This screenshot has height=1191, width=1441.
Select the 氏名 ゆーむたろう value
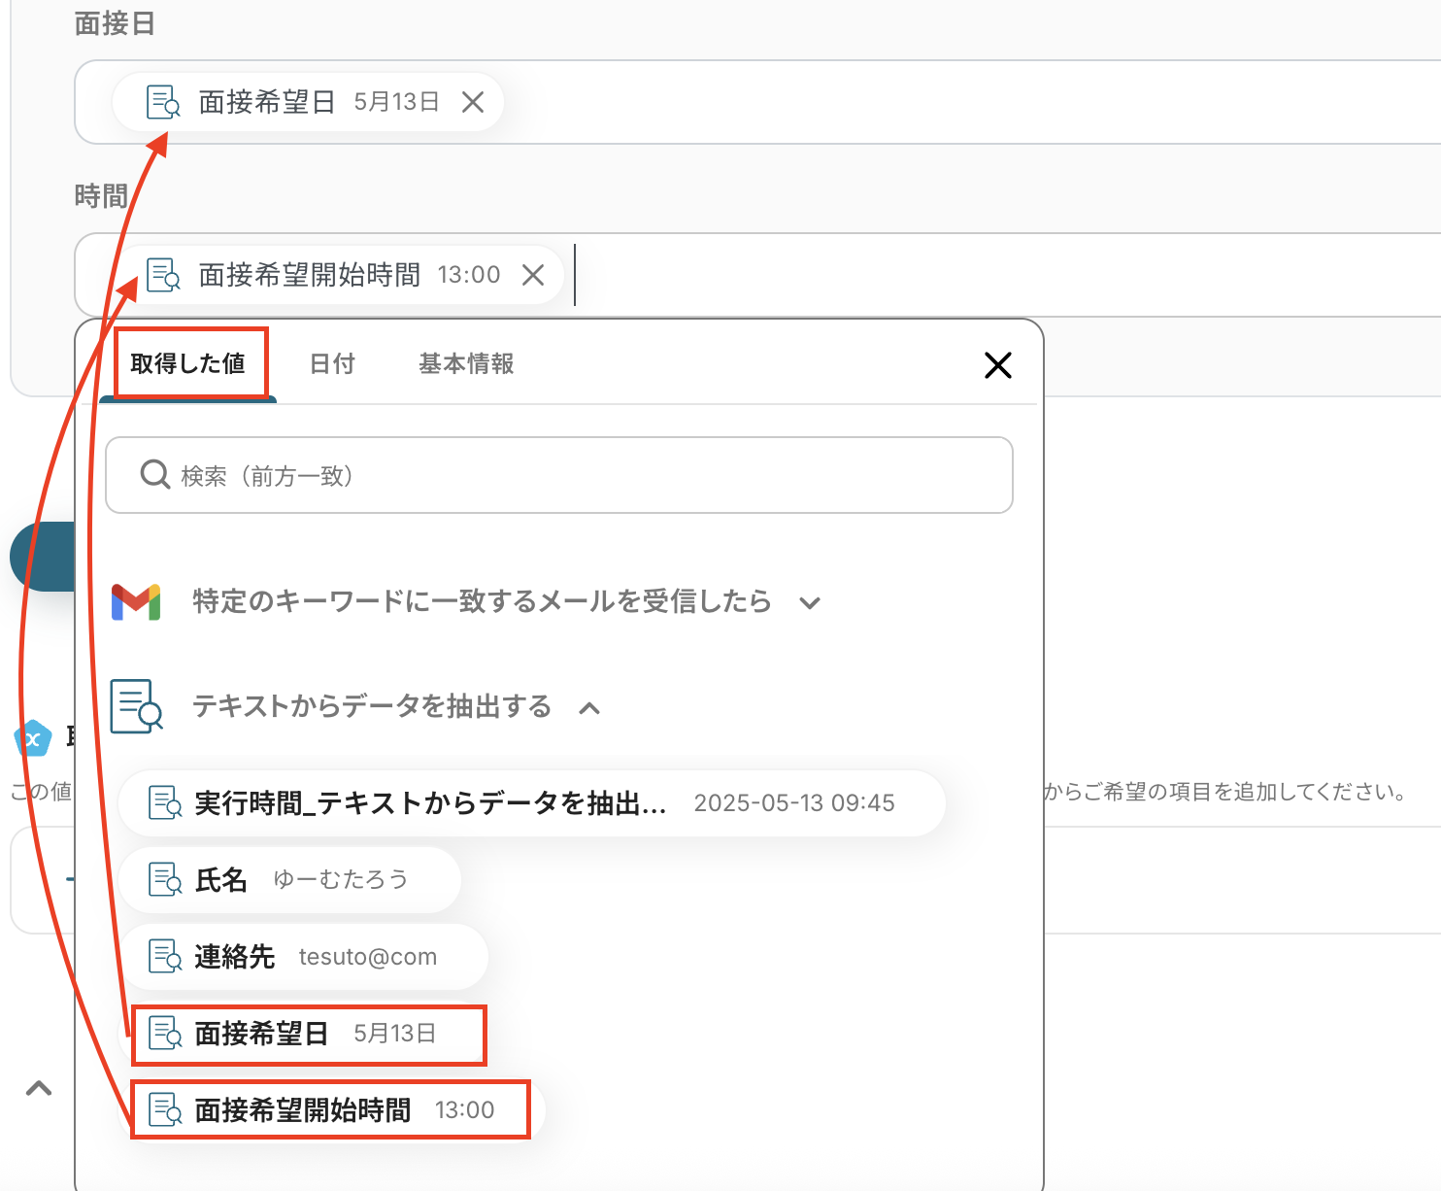[x=289, y=880]
